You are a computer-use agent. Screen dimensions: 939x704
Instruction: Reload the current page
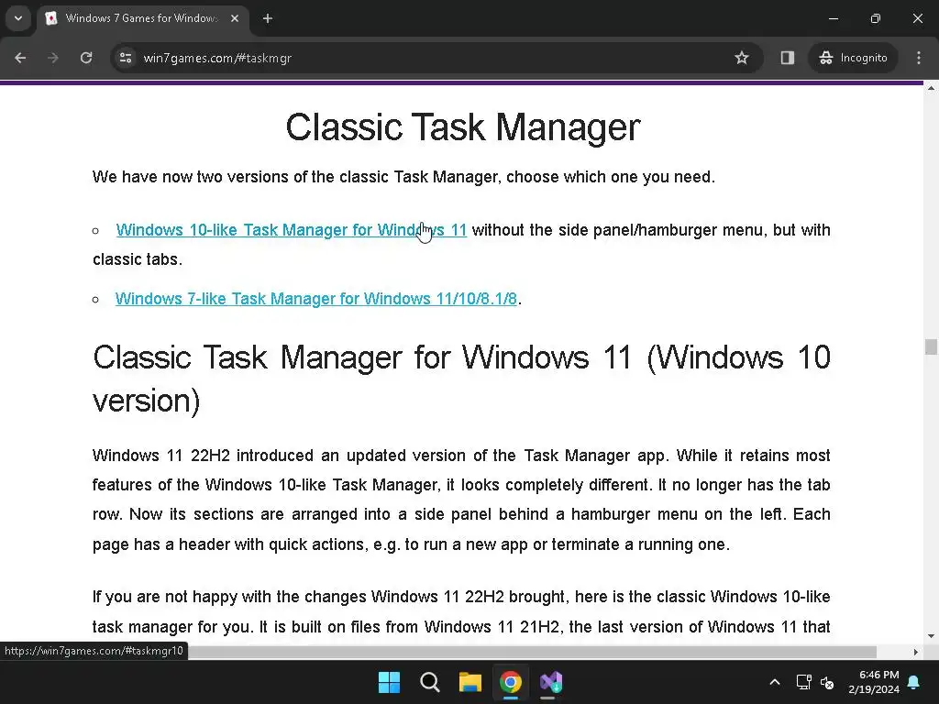tap(86, 58)
